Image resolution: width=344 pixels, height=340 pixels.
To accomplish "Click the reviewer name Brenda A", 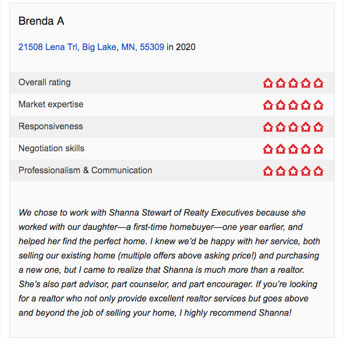I will tap(41, 21).
